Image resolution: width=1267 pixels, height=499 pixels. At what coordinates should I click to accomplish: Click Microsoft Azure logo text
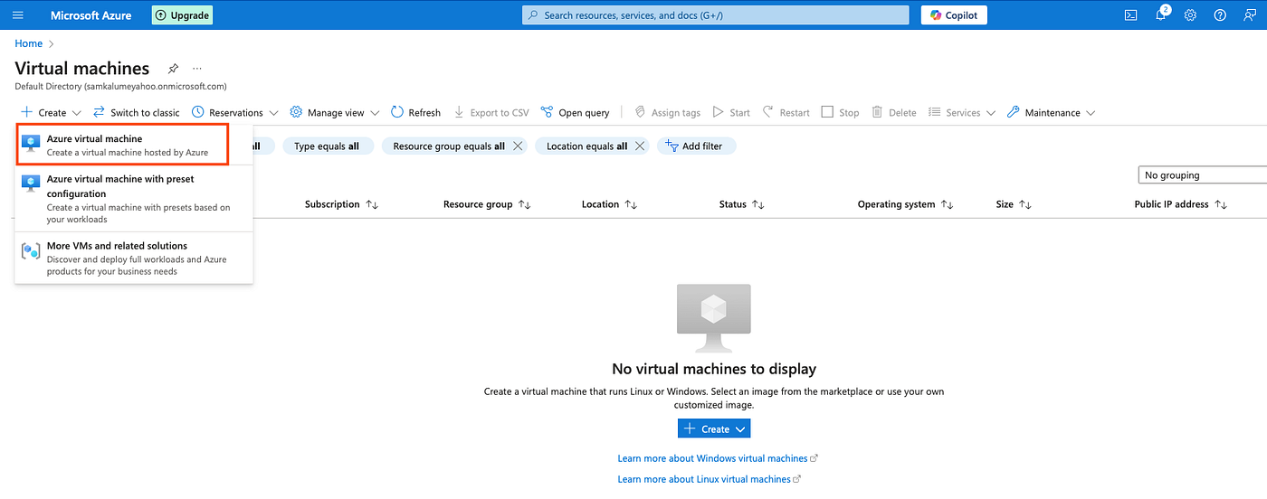90,15
